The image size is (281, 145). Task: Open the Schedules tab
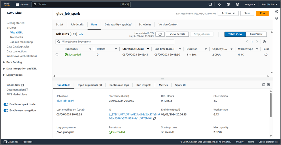[145, 24]
